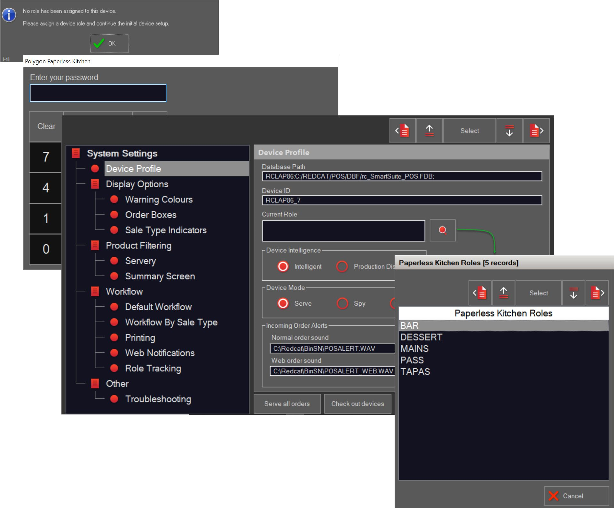Open Role Tracking settings
Viewport: 614px width, 508px height.
tap(153, 368)
